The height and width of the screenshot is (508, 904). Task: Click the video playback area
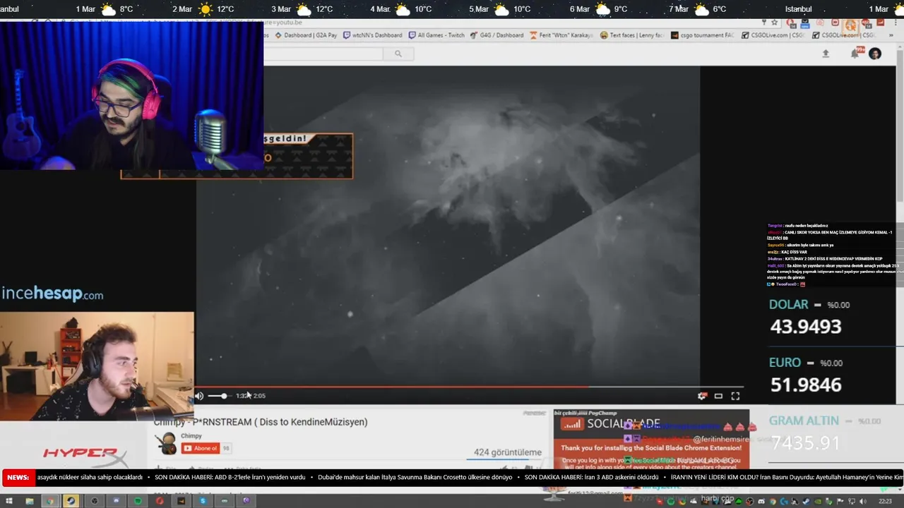click(x=448, y=226)
